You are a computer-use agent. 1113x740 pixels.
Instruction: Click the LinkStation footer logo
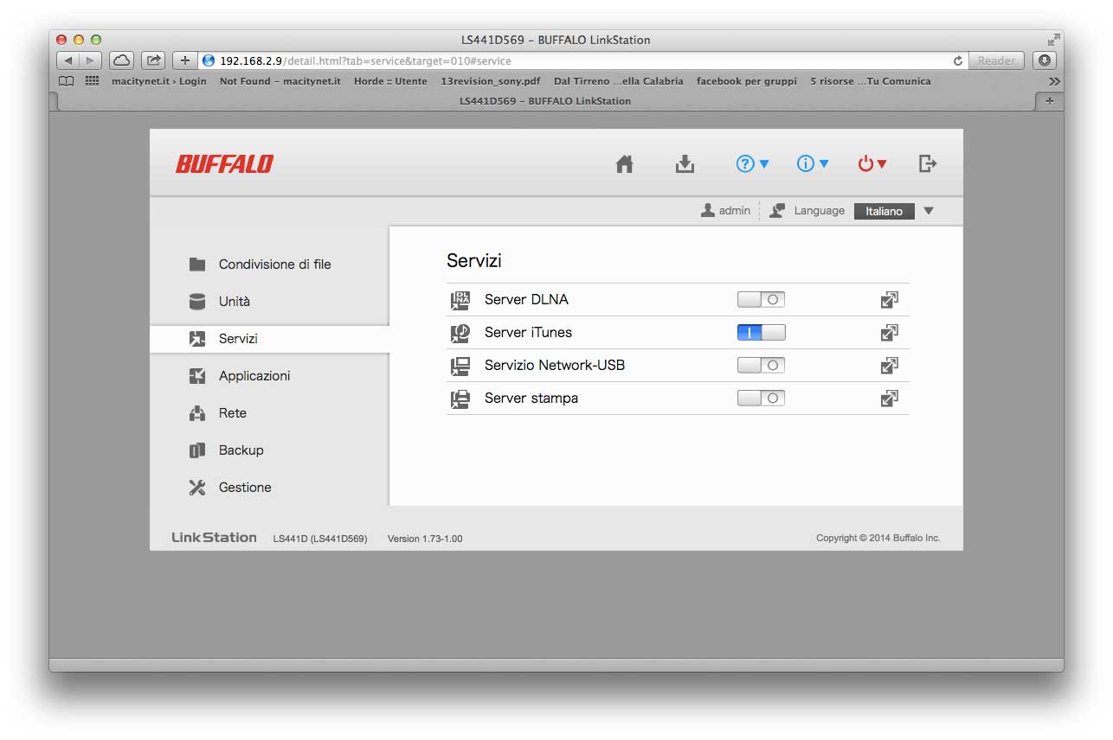pyautogui.click(x=214, y=537)
